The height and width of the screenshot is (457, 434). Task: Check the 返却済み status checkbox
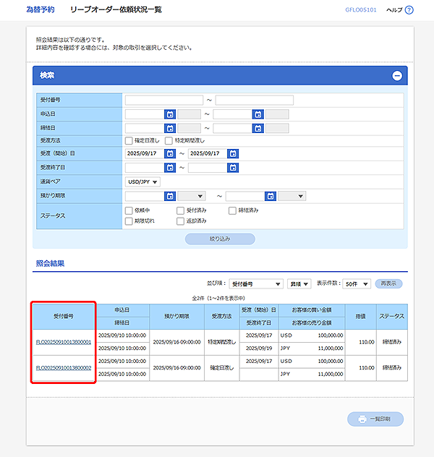[x=180, y=221]
